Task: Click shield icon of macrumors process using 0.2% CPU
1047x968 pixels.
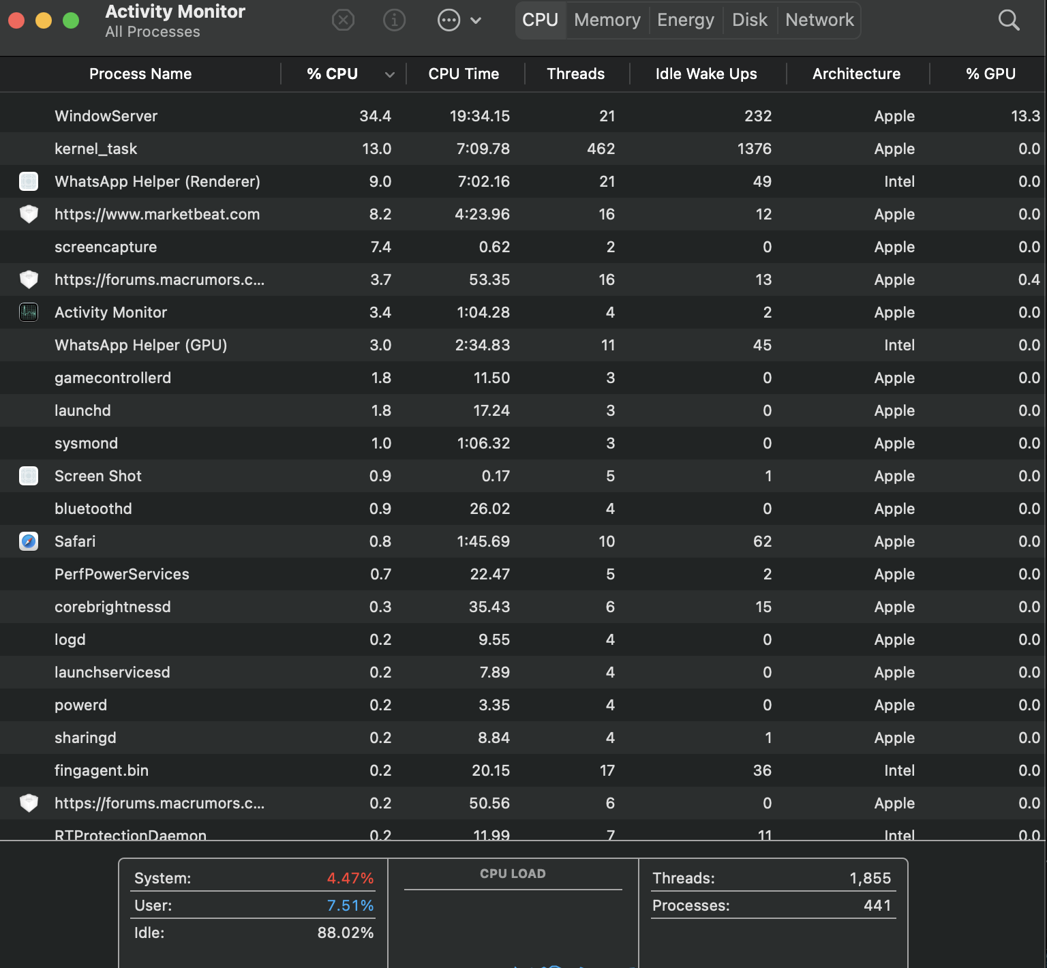Action: pos(29,803)
